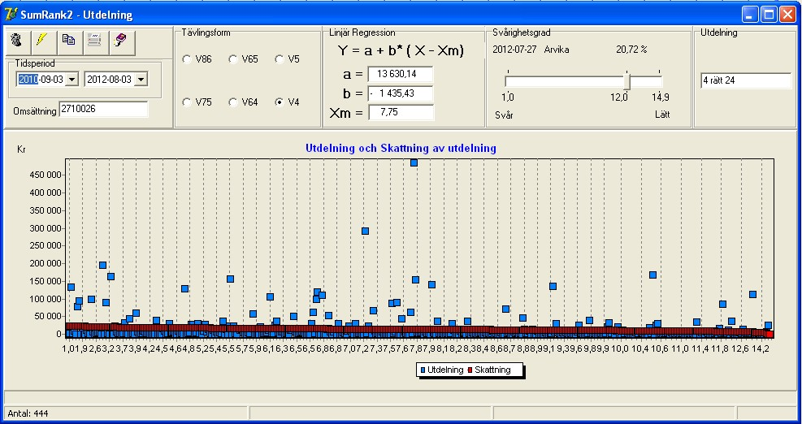The image size is (802, 424).
Task: Click the trash can toolbar icon
Action: [17, 41]
